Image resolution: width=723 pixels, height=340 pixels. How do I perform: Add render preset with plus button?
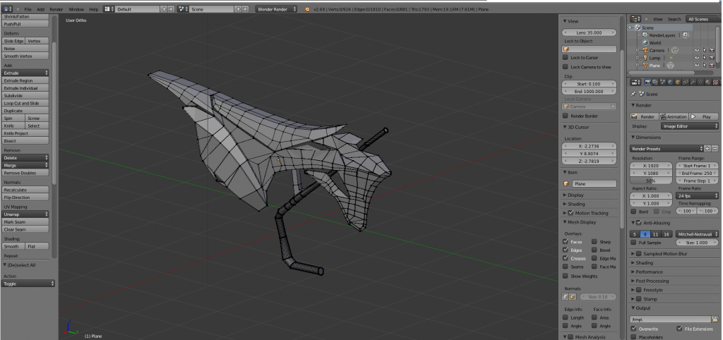707,148
